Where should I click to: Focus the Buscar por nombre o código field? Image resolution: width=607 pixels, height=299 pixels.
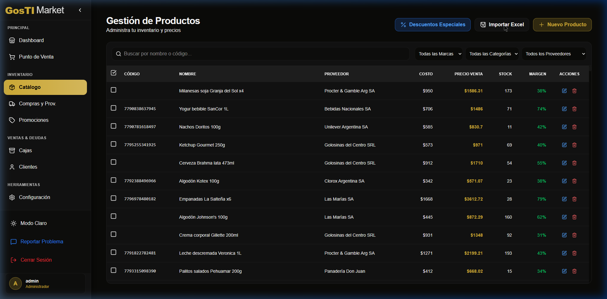tap(261, 54)
